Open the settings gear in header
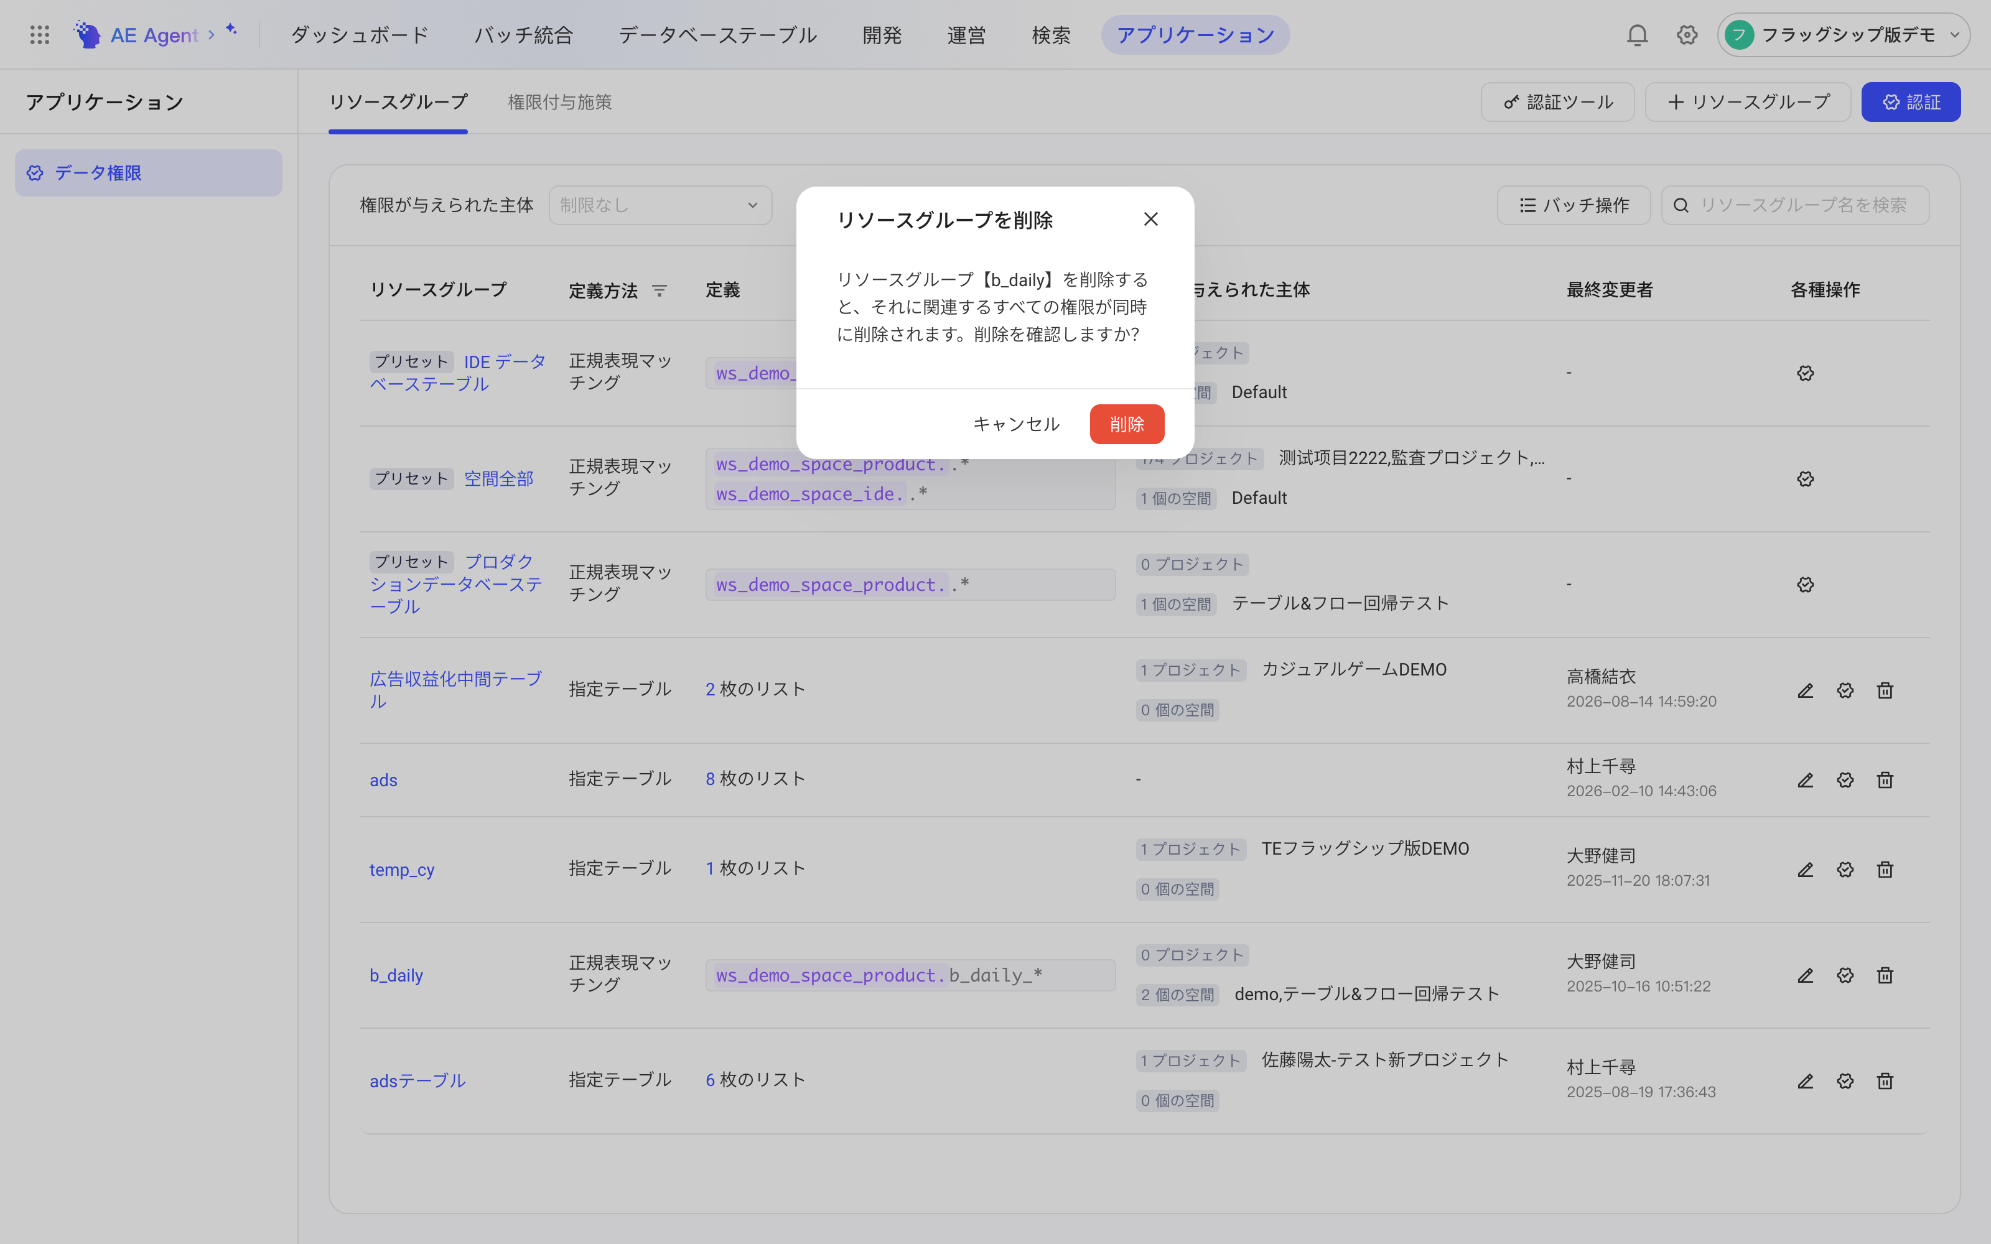Viewport: 1991px width, 1244px height. coord(1687,35)
